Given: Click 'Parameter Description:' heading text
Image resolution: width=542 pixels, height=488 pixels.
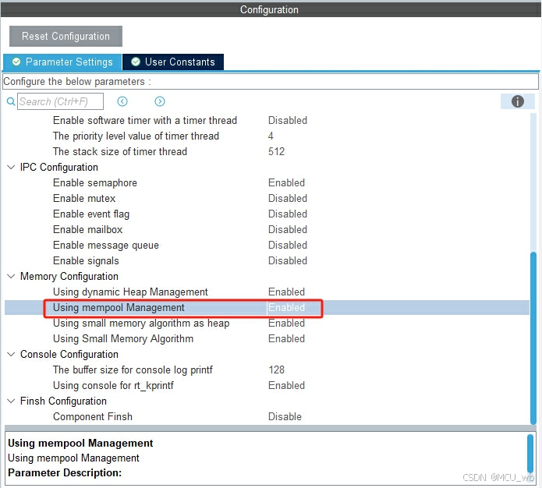Looking at the screenshot, I should tap(65, 472).
